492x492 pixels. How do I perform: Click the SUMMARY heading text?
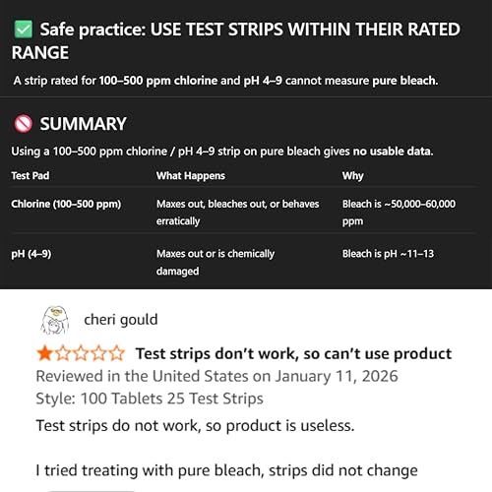pos(83,124)
